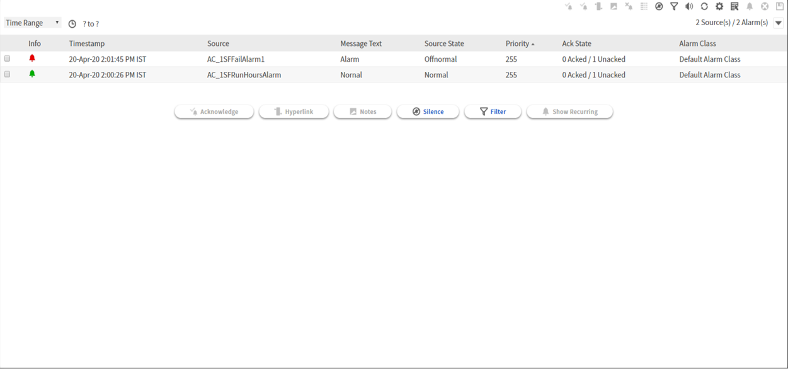Refresh the alarm list

pos(704,6)
